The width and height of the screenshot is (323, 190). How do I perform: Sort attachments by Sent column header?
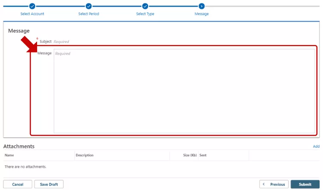click(203, 155)
